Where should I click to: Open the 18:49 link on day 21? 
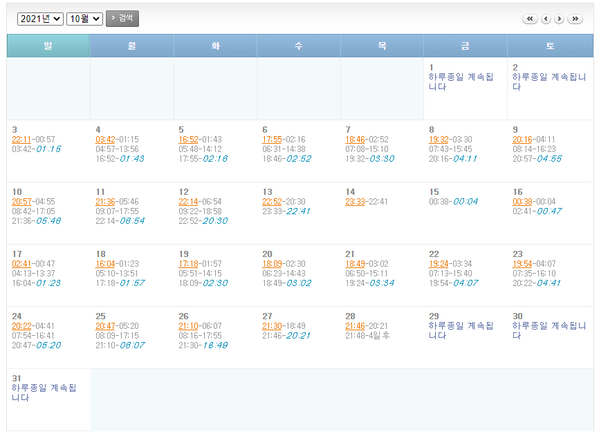[356, 264]
